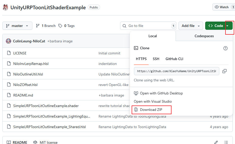Click the Watch button
235x144 pixels.
(224, 7)
